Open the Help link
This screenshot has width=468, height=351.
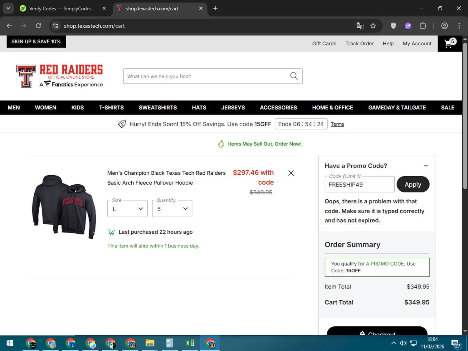click(x=388, y=44)
